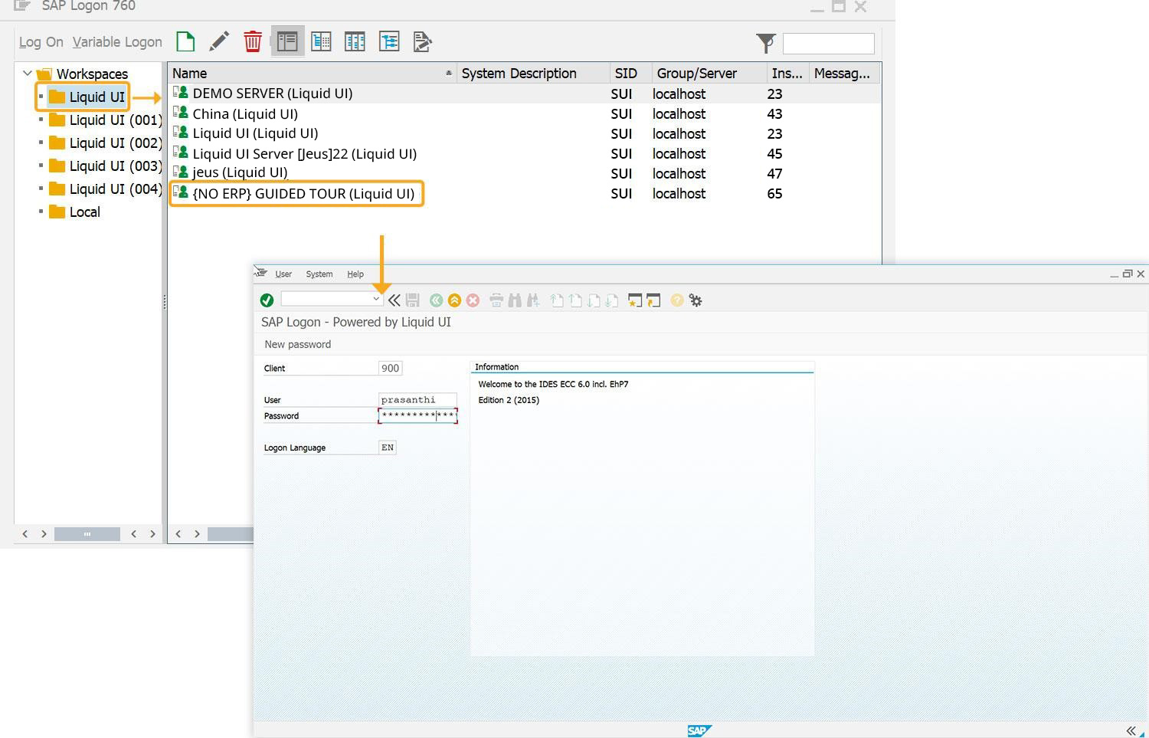This screenshot has height=738, width=1149.
Task: Click the Last Page icon
Action: coord(611,300)
